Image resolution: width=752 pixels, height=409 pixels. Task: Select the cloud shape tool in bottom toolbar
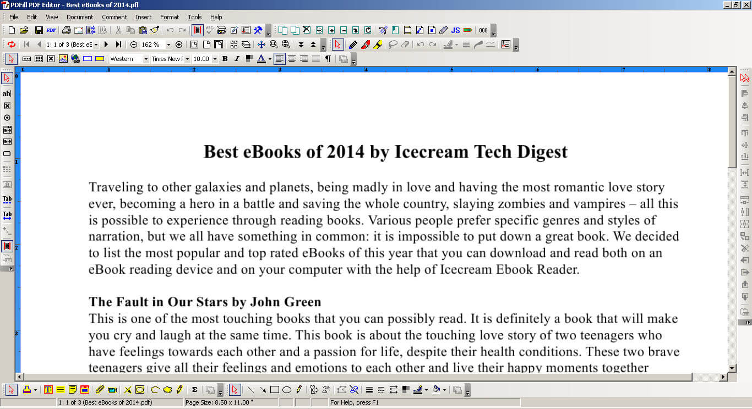167,390
